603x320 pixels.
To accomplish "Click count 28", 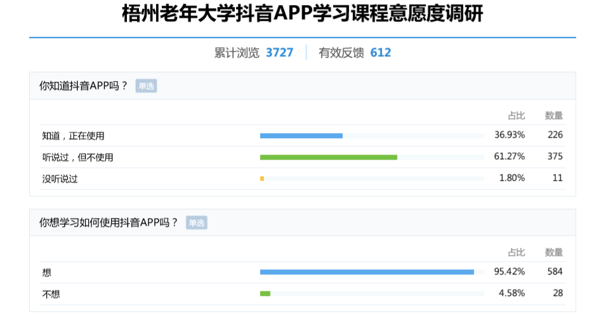I will (558, 293).
